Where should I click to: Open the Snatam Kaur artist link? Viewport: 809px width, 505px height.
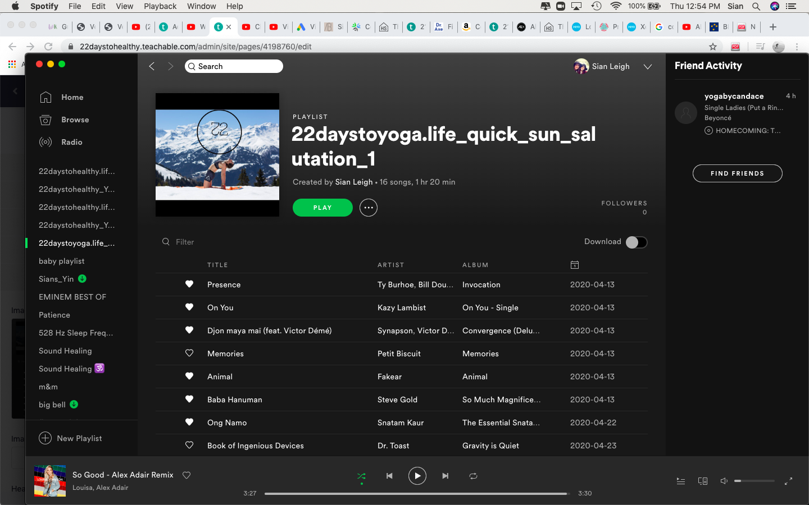coord(401,423)
